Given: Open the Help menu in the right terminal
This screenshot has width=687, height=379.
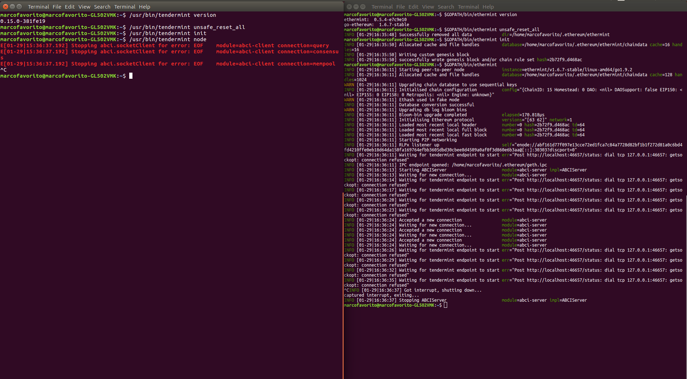Looking at the screenshot, I should pos(488,6).
